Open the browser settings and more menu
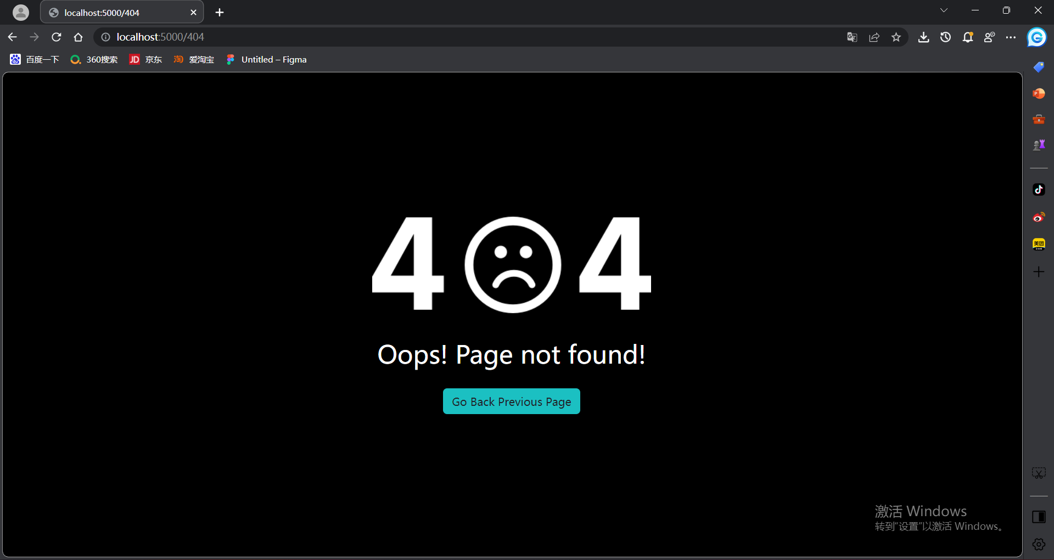This screenshot has width=1054, height=560. (x=1011, y=37)
